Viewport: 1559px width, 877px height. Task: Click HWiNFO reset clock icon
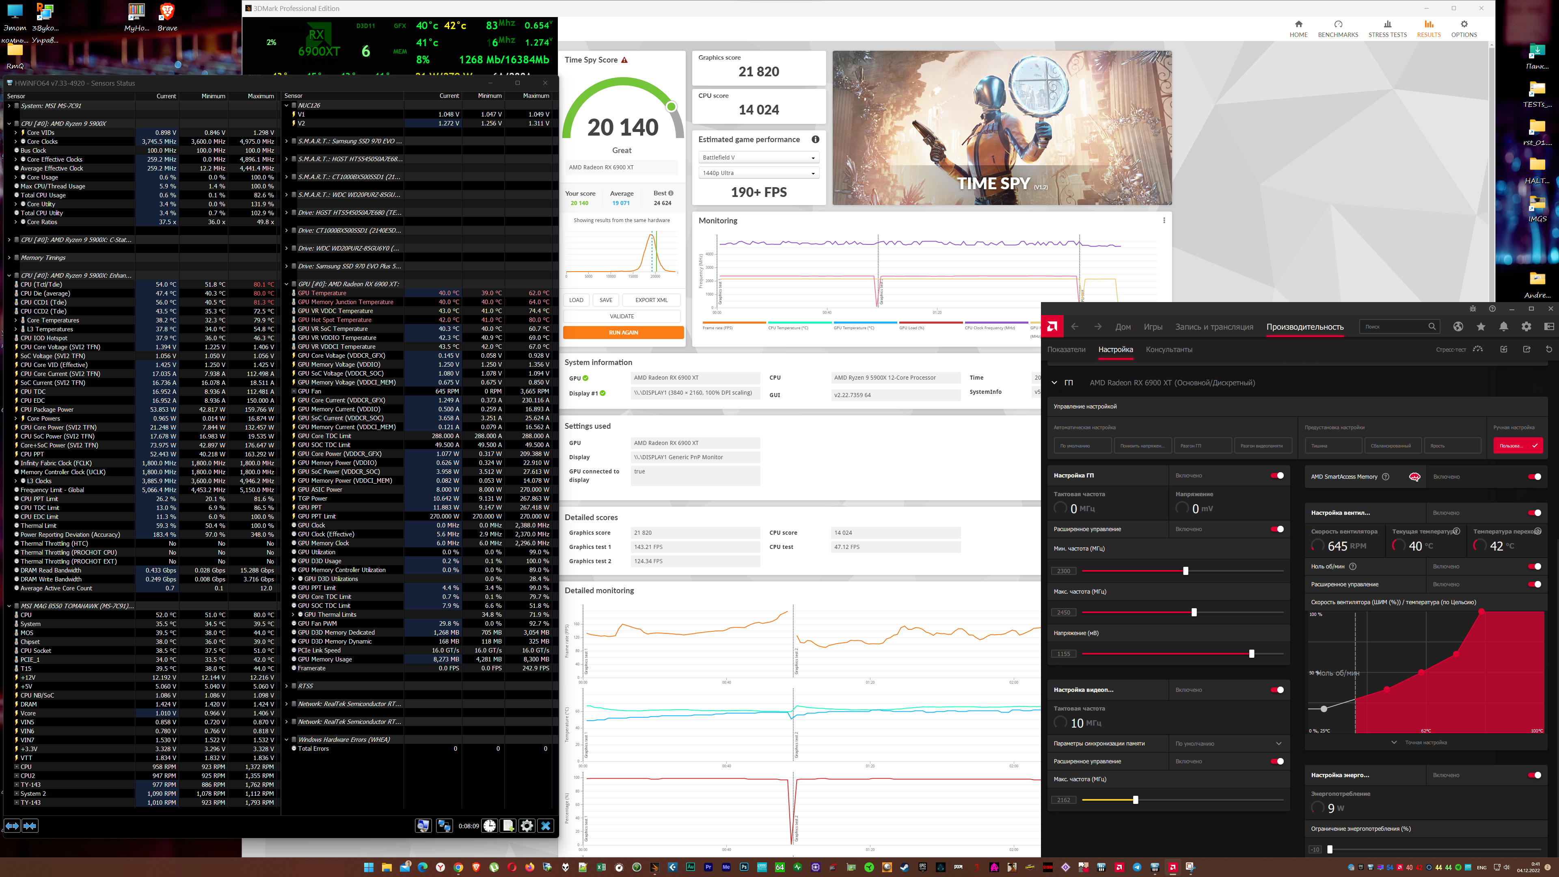[x=490, y=825]
